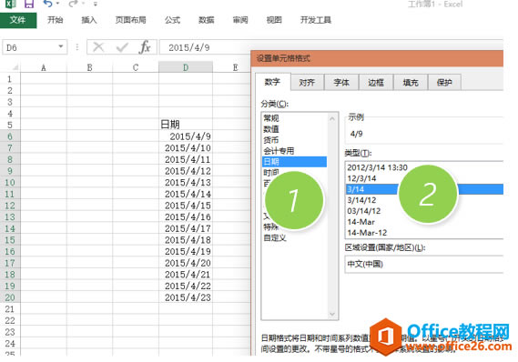This screenshot has height=362, width=518.
Task: Click the Excel application icon
Action: point(11,4)
